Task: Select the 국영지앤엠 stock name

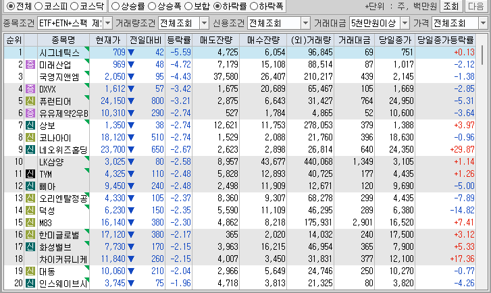Action: coord(59,77)
